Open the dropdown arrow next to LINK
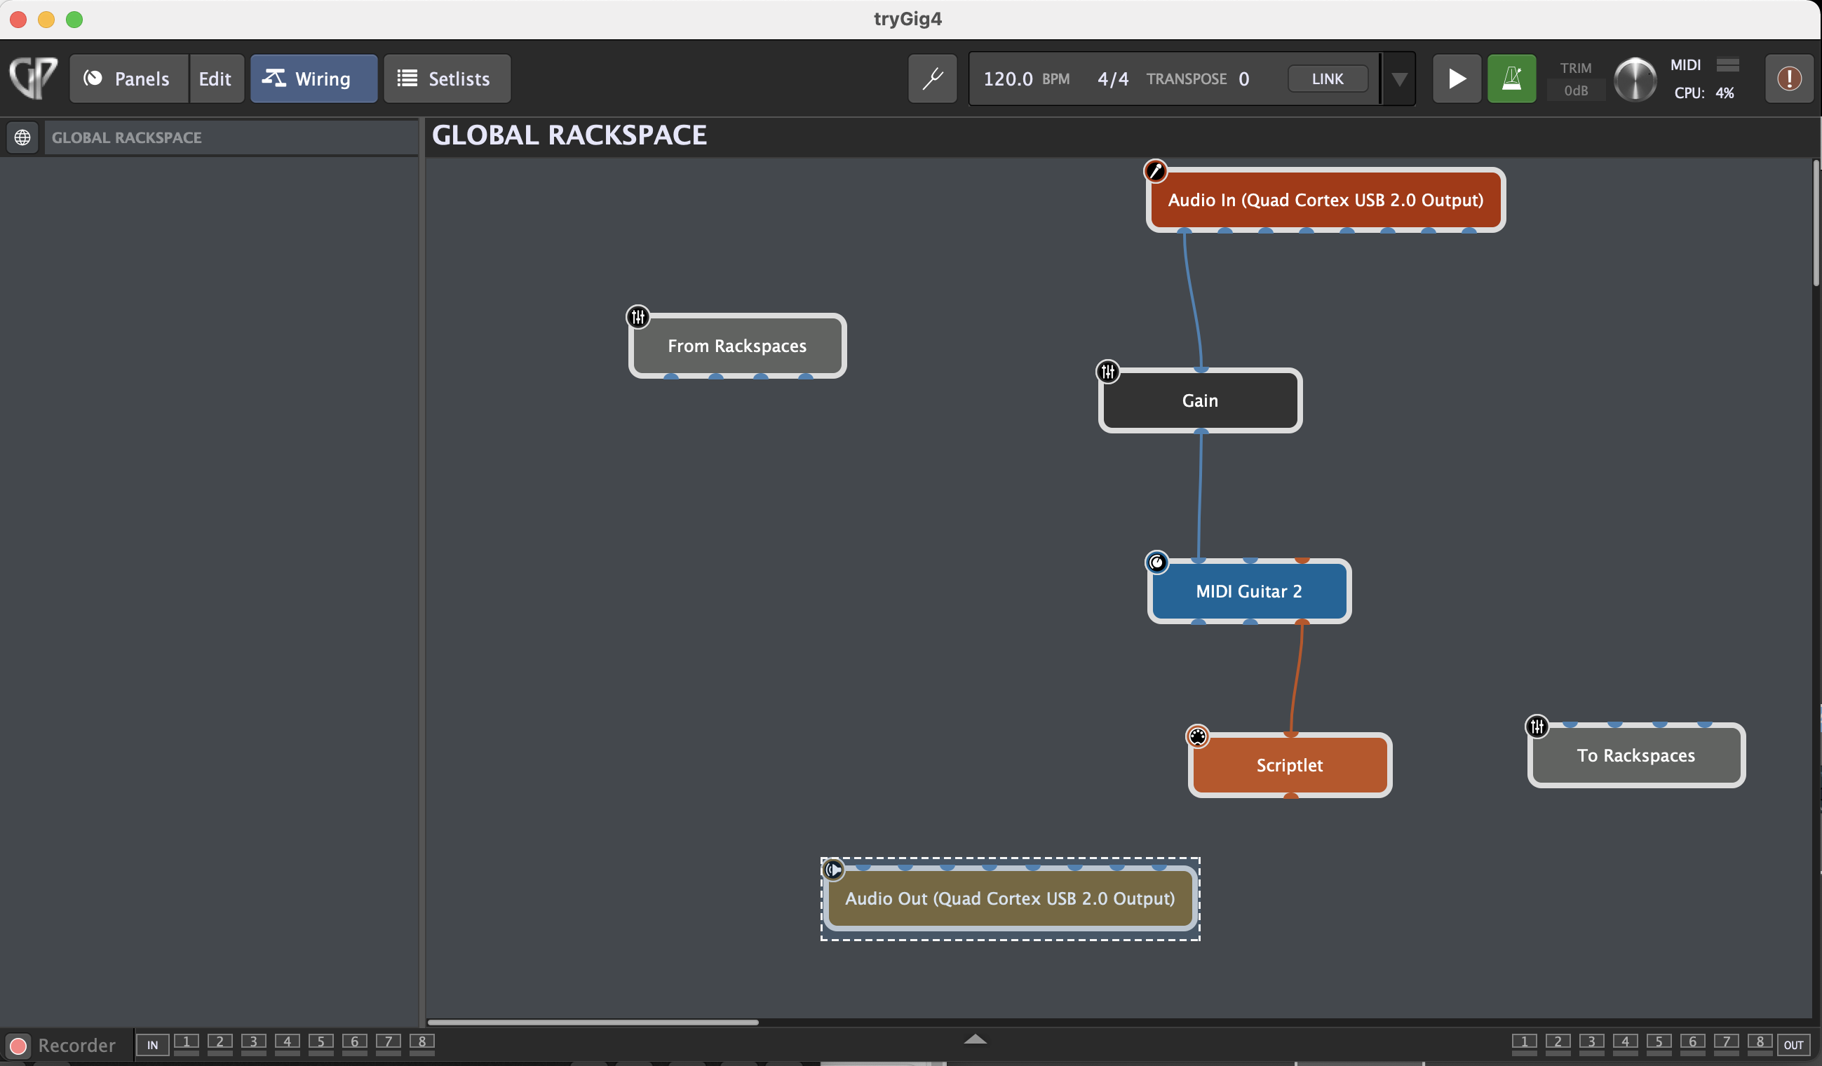The width and height of the screenshot is (1822, 1066). (1399, 78)
